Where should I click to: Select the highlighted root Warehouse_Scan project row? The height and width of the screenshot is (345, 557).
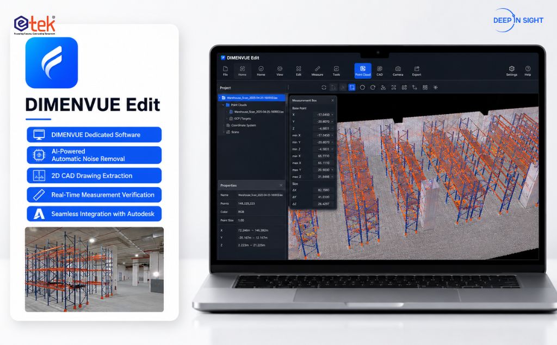click(x=252, y=98)
